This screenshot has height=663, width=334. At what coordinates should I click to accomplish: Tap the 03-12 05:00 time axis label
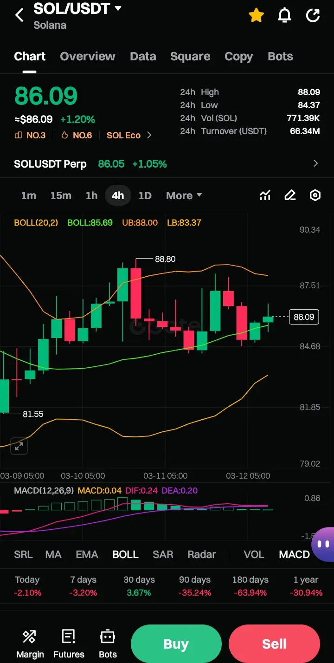248,475
